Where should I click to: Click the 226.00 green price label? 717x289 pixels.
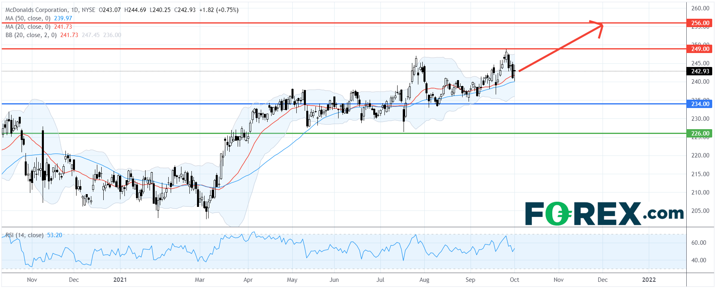tap(700, 134)
